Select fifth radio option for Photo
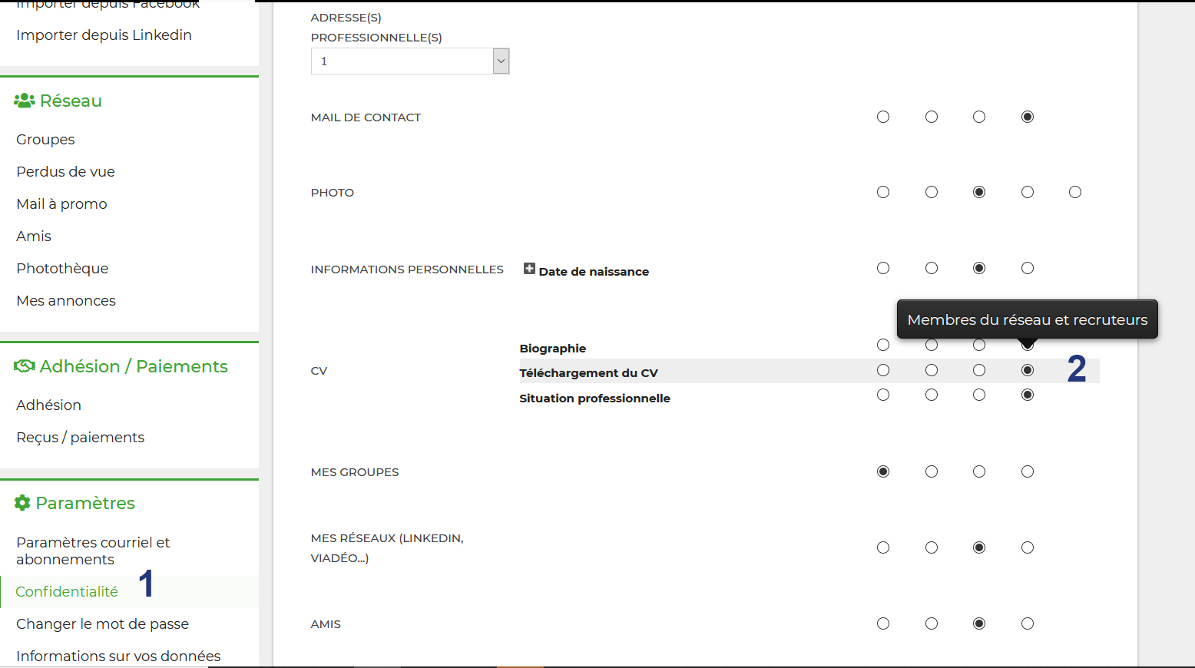Screen dimensions: 1195x668 1075,192
